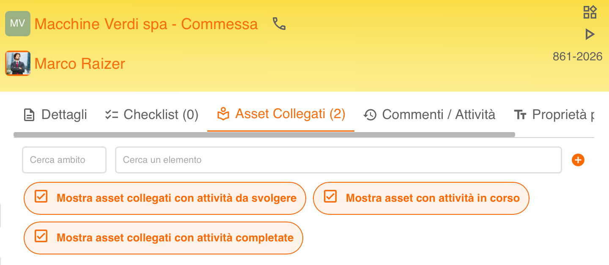Screen dimensions: 609x265
Task: Select the Asset Collegati (2) tab
Action: pos(281,114)
